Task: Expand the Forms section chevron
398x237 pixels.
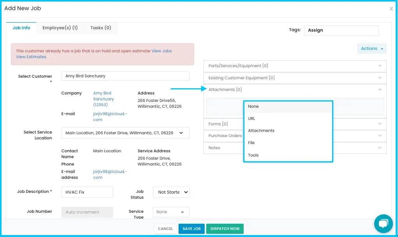Action: (x=380, y=124)
